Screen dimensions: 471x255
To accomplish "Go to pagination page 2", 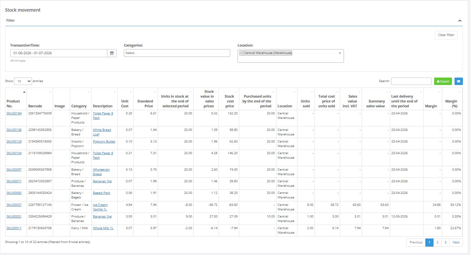I will 437,242.
